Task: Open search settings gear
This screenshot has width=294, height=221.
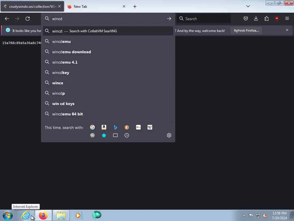Action: coord(169,135)
